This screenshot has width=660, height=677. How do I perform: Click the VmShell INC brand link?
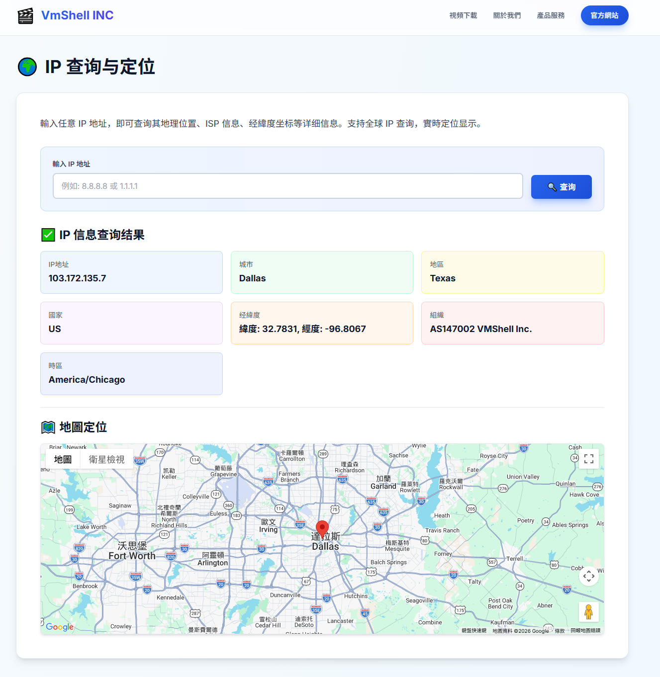(x=77, y=15)
